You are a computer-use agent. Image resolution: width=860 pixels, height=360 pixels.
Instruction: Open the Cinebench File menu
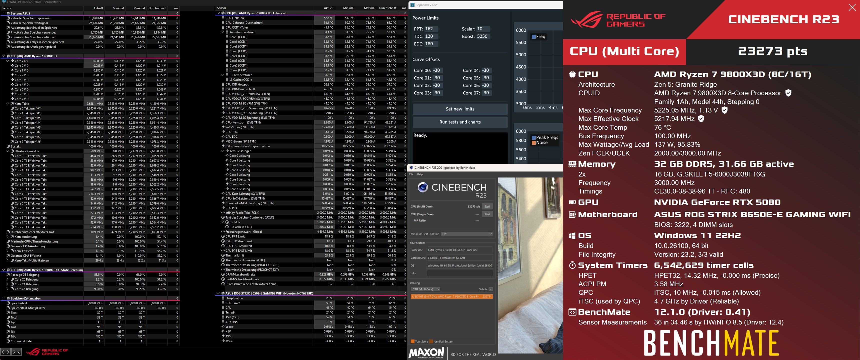[411, 174]
